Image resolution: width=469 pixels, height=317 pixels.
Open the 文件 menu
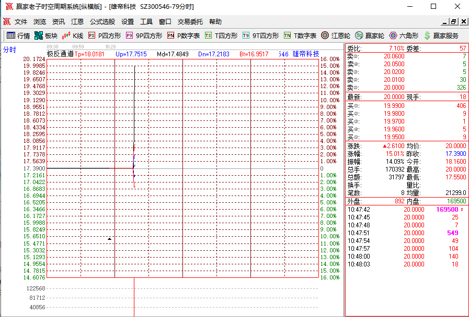coord(21,22)
